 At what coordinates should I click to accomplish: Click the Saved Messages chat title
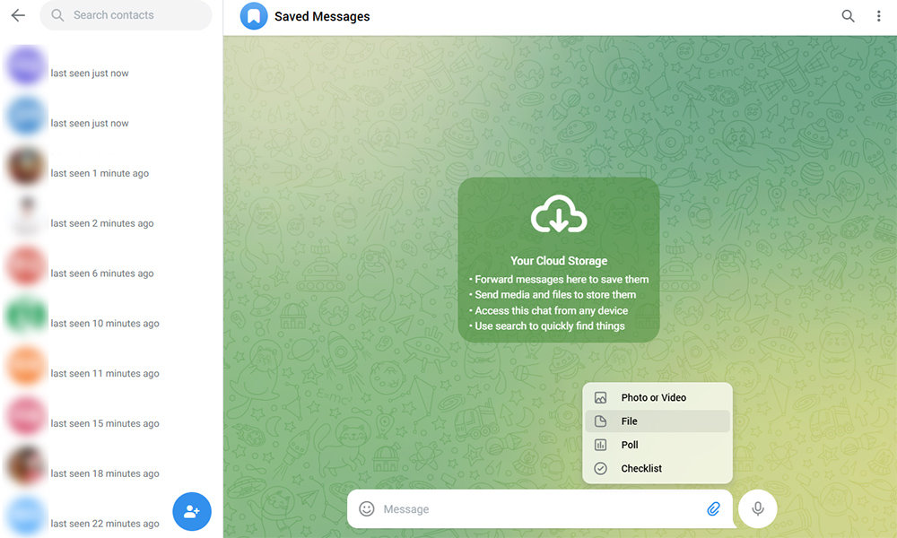point(322,16)
